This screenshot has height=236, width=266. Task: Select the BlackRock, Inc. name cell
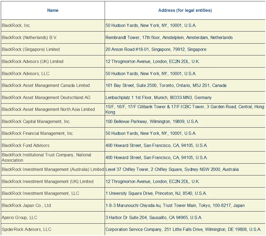[x=53, y=26]
